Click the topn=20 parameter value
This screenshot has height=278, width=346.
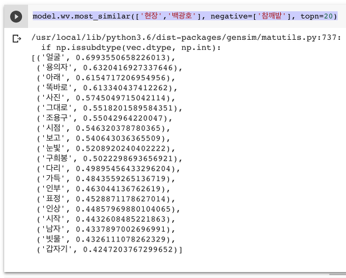[x=328, y=16]
